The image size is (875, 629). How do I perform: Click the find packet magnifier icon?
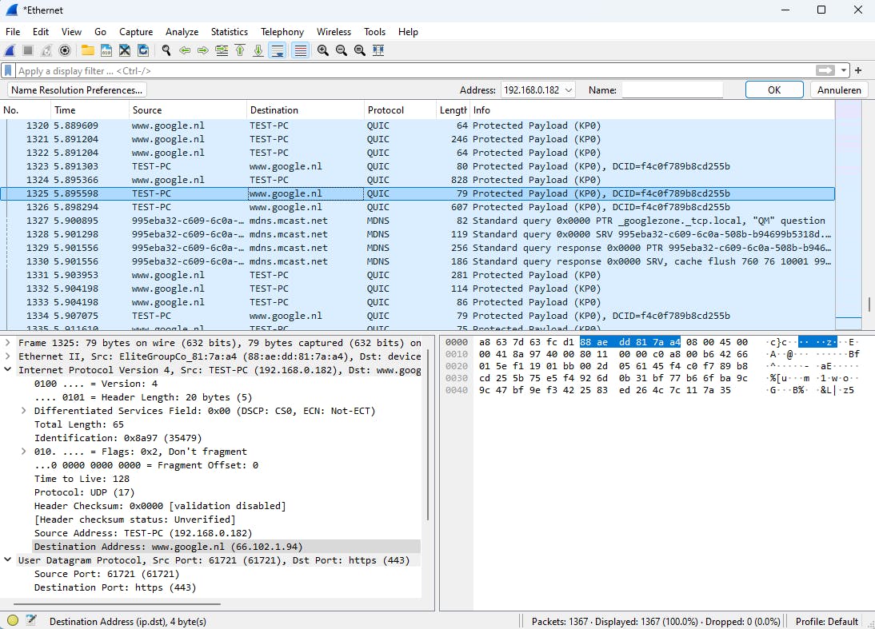[166, 50]
